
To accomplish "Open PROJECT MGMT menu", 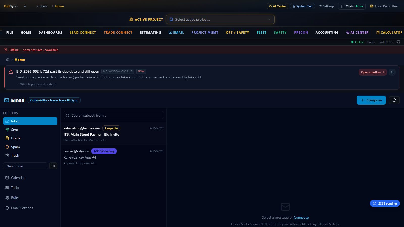I will (x=205, y=32).
